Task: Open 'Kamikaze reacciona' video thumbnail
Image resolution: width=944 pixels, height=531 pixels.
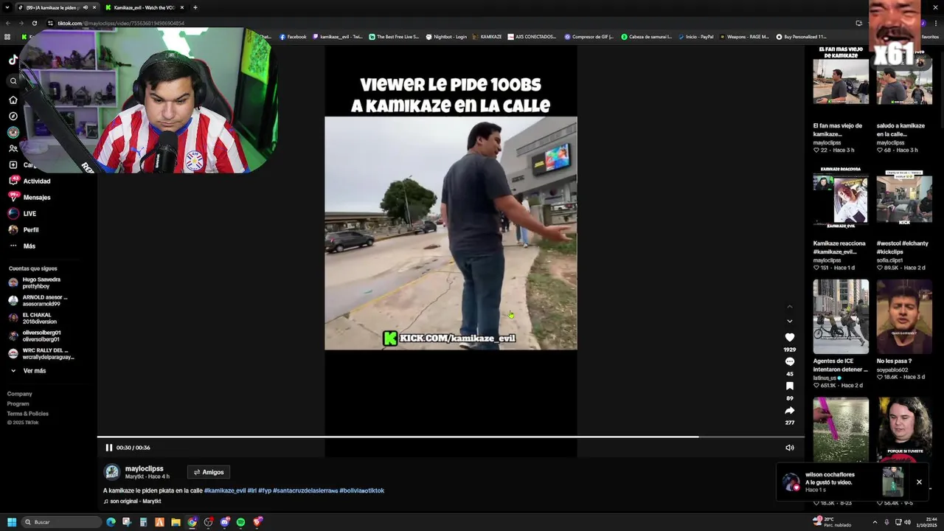Action: 841,198
